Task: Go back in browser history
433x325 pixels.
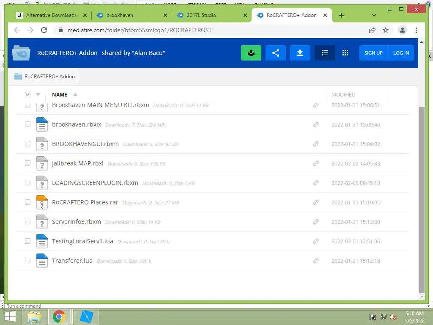Action: point(17,30)
